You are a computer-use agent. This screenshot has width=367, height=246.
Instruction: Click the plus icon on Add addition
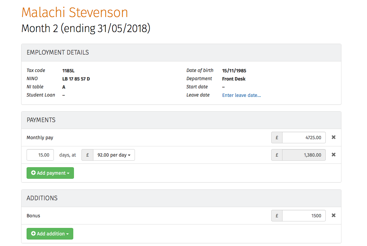click(x=33, y=234)
